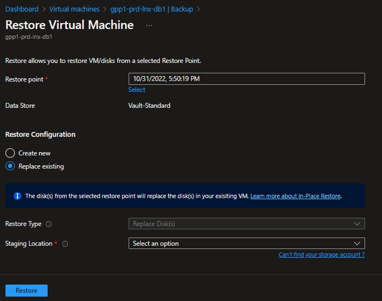This screenshot has height=301, width=382.
Task: Click the Restore button
Action: click(x=27, y=291)
